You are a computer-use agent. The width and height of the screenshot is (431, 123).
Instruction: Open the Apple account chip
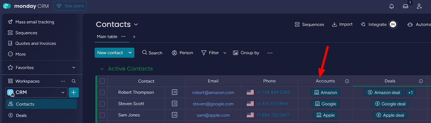pyautogui.click(x=325, y=115)
